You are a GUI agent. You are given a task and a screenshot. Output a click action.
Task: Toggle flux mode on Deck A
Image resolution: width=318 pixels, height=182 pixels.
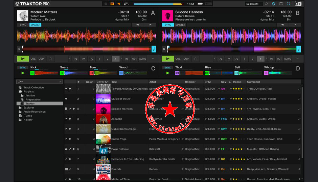50,59
